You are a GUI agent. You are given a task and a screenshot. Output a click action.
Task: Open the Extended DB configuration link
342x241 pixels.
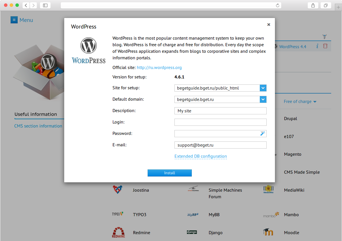click(x=201, y=156)
